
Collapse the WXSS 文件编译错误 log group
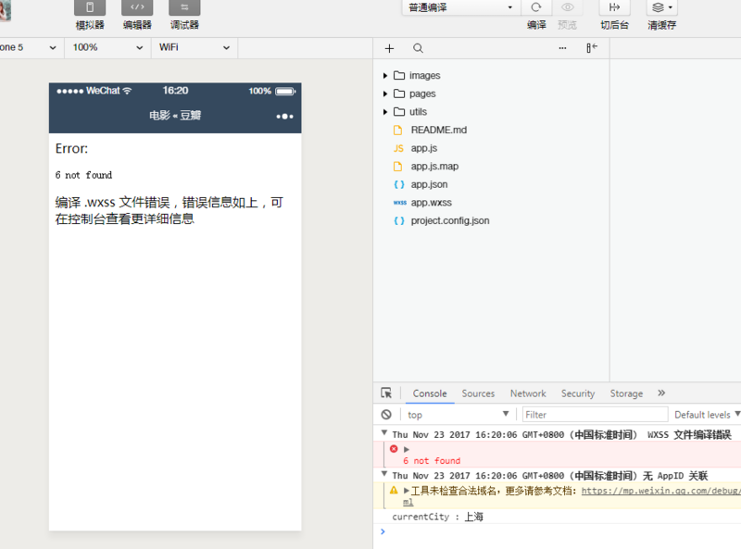[384, 432]
